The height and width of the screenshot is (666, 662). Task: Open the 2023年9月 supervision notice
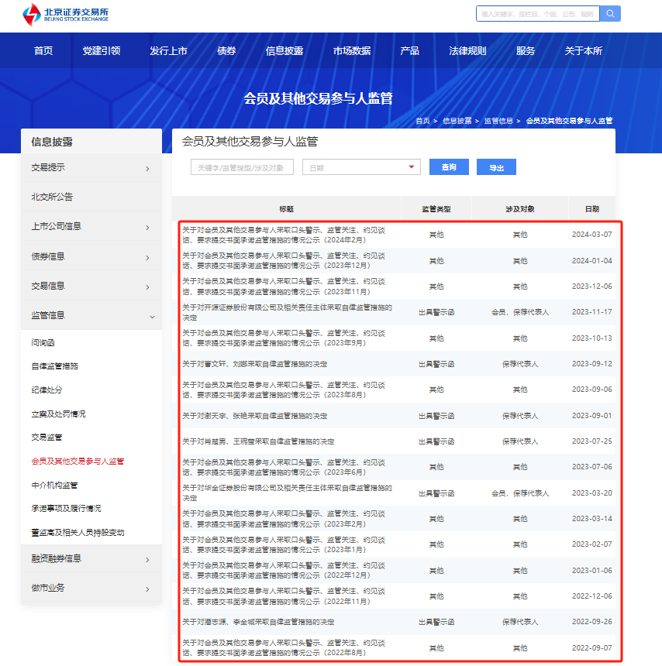pyautogui.click(x=284, y=338)
